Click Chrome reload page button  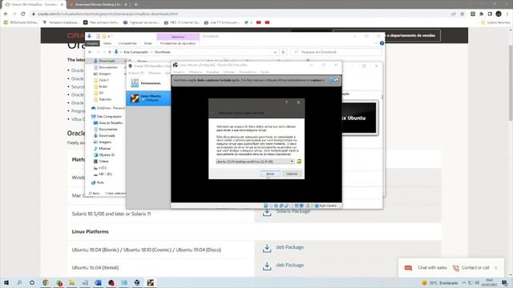tap(23, 14)
